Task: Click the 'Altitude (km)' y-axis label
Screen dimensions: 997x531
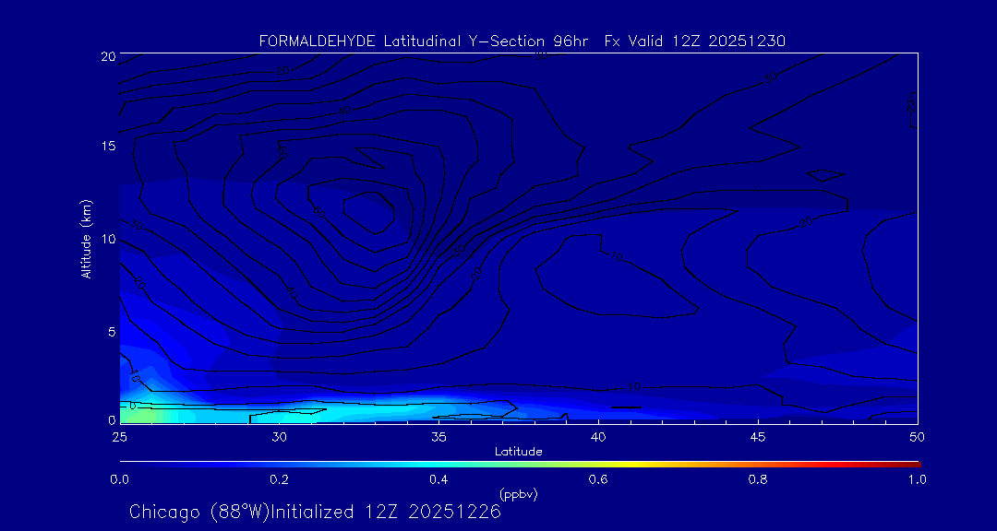Action: 86,239
